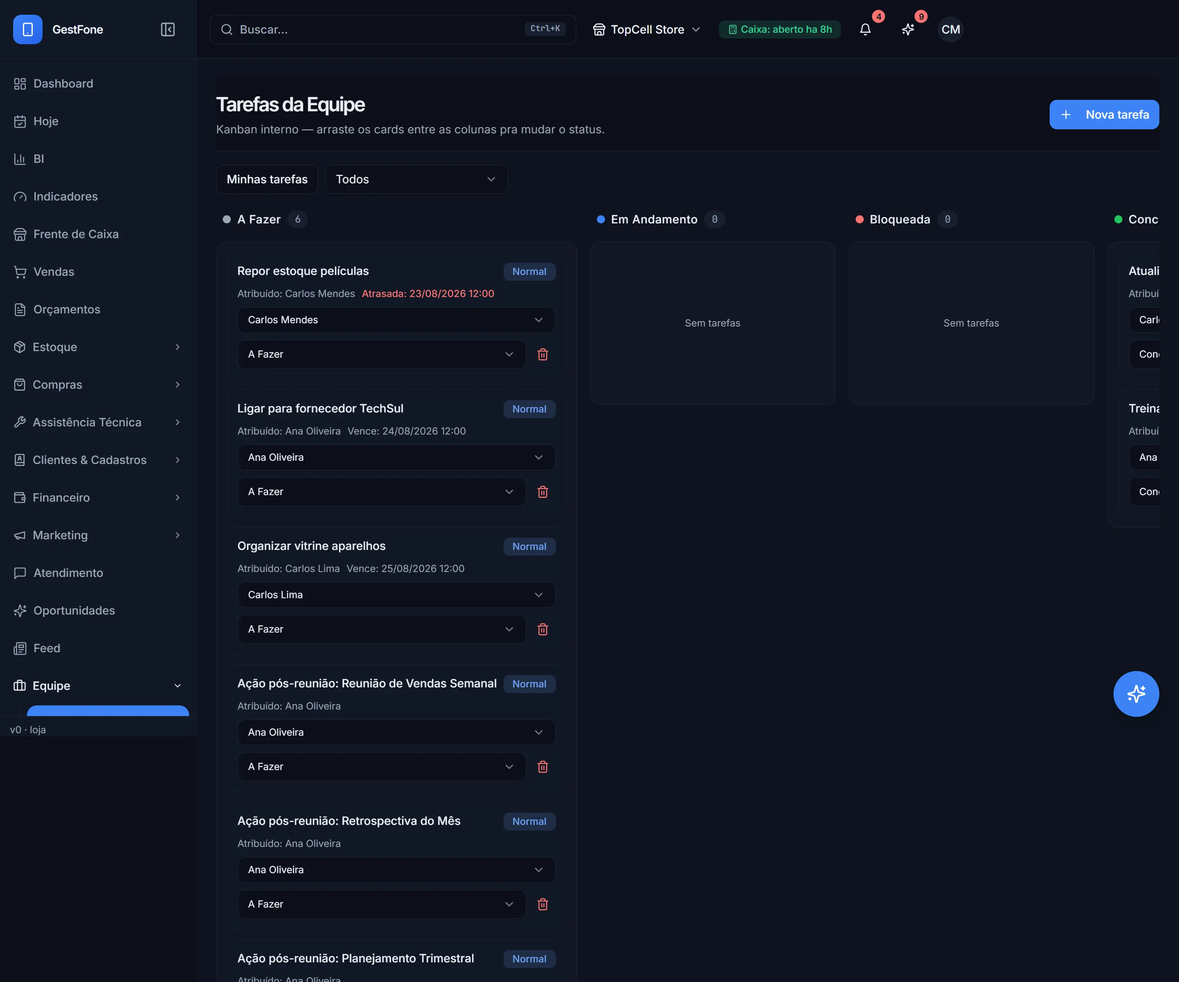Click the BI chart icon
Image resolution: width=1179 pixels, height=982 pixels.
pos(20,159)
